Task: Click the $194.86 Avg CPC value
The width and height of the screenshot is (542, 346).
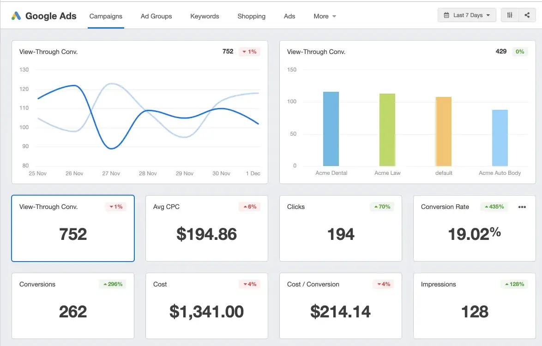Action: (x=207, y=234)
